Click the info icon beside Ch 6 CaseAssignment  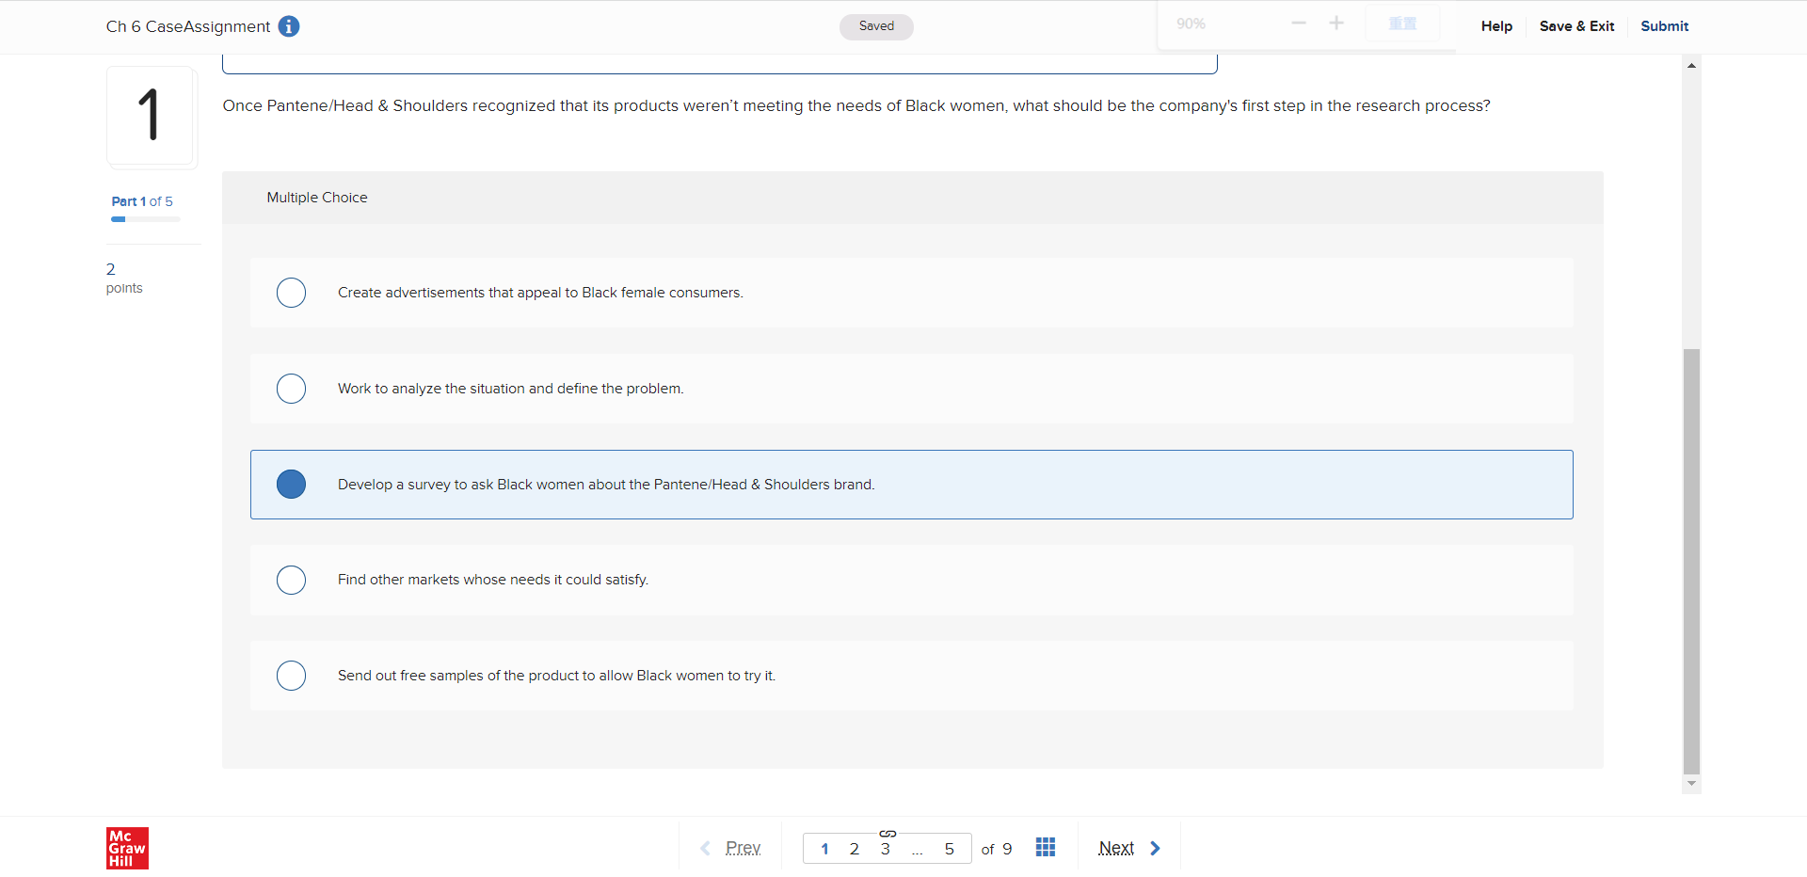(x=289, y=26)
